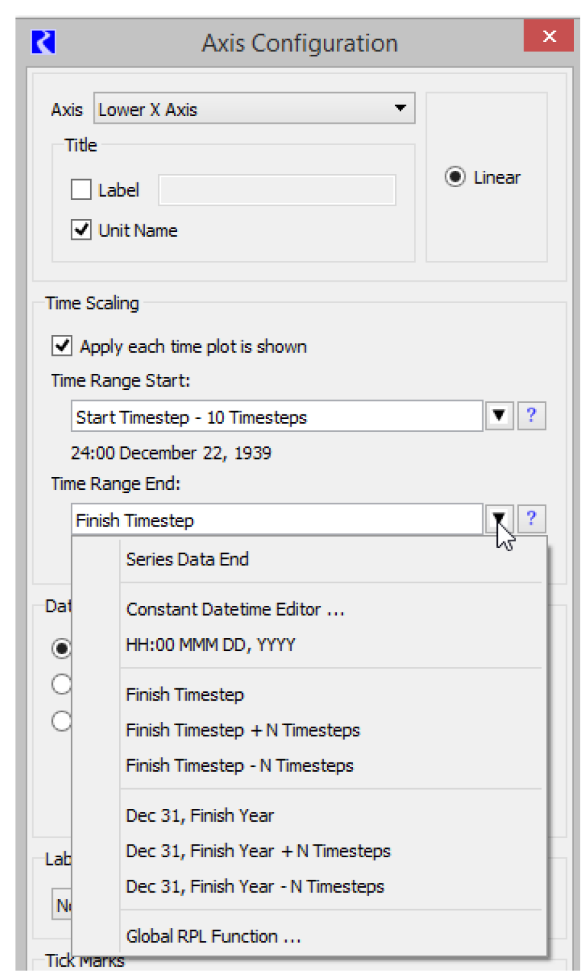
Task: Choose Dec 31, Finish Year option
Action: [x=200, y=816]
